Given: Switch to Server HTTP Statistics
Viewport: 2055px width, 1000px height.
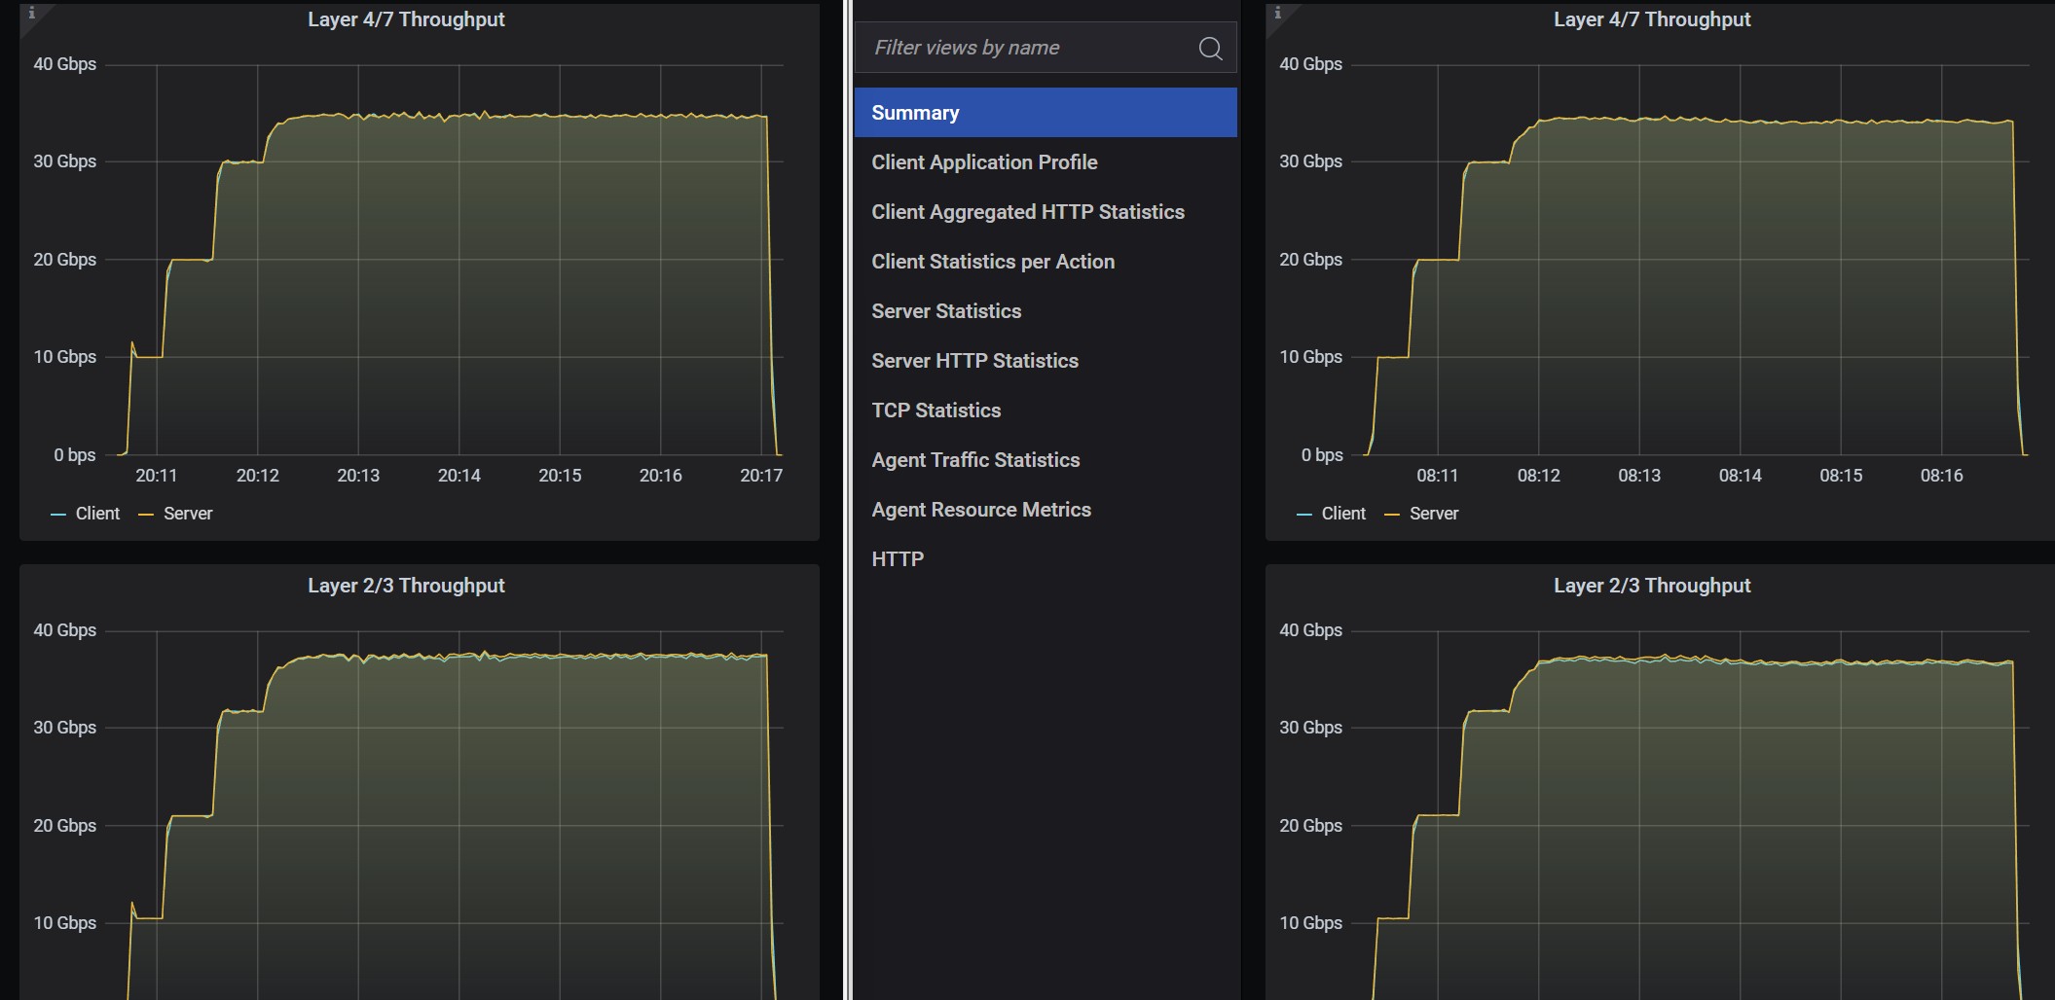Looking at the screenshot, I should pos(974,361).
